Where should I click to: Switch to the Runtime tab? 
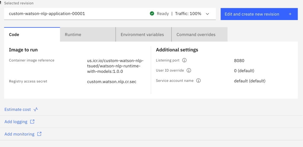(88, 34)
